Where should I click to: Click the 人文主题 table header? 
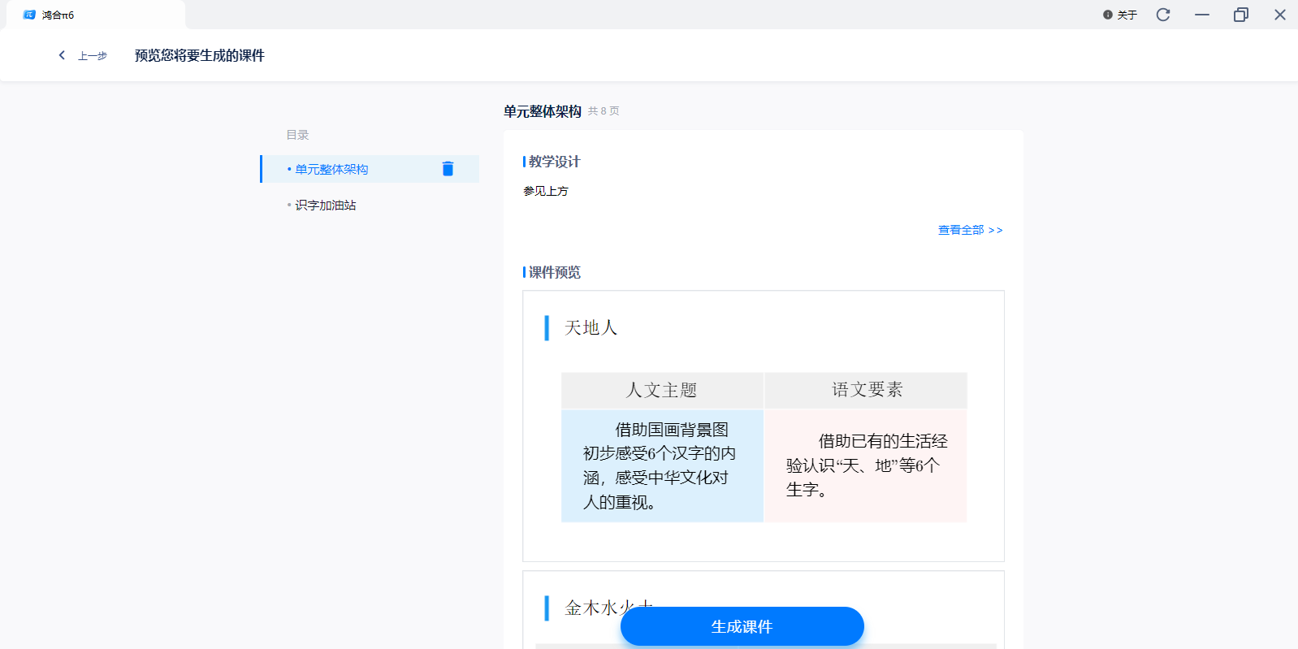[662, 390]
